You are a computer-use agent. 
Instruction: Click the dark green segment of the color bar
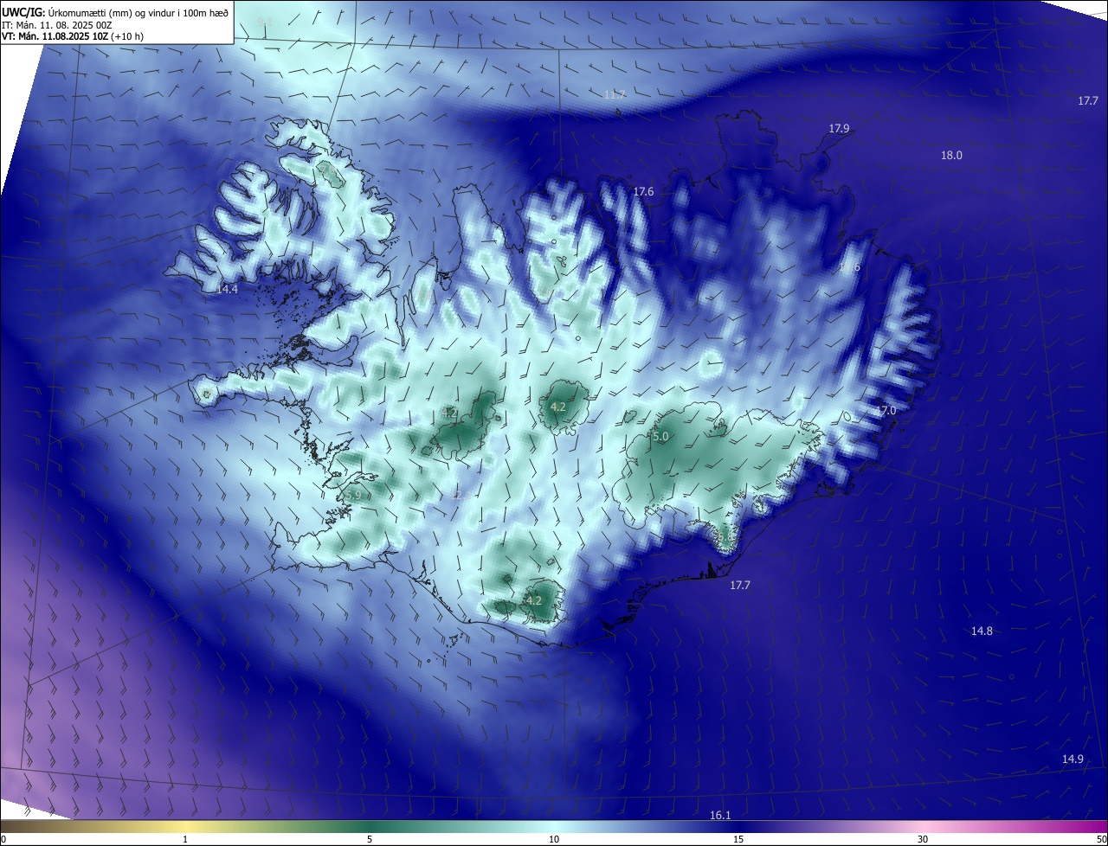[x=370, y=826]
